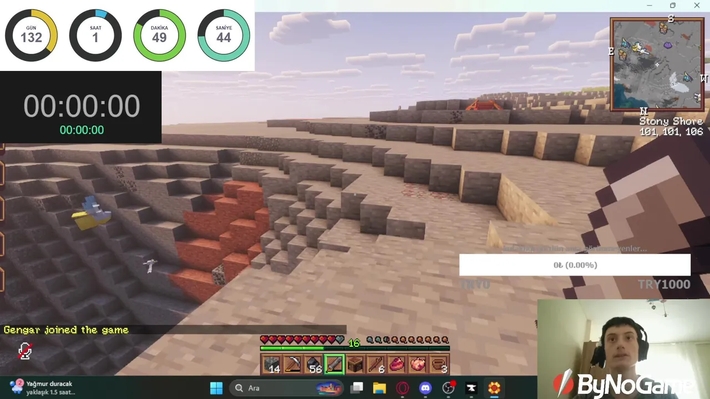
Task: Click the SANIYE 44 circular gauge
Action: point(224,35)
